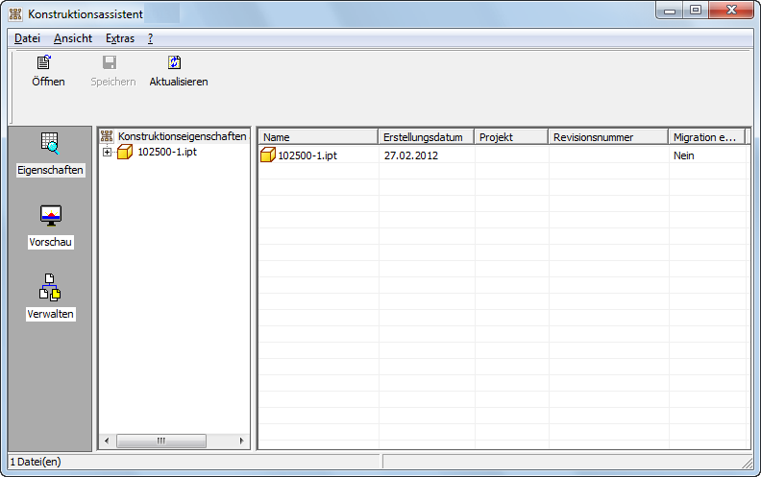Click the yellow part icon in tree
The width and height of the screenshot is (761, 477).
coord(125,152)
